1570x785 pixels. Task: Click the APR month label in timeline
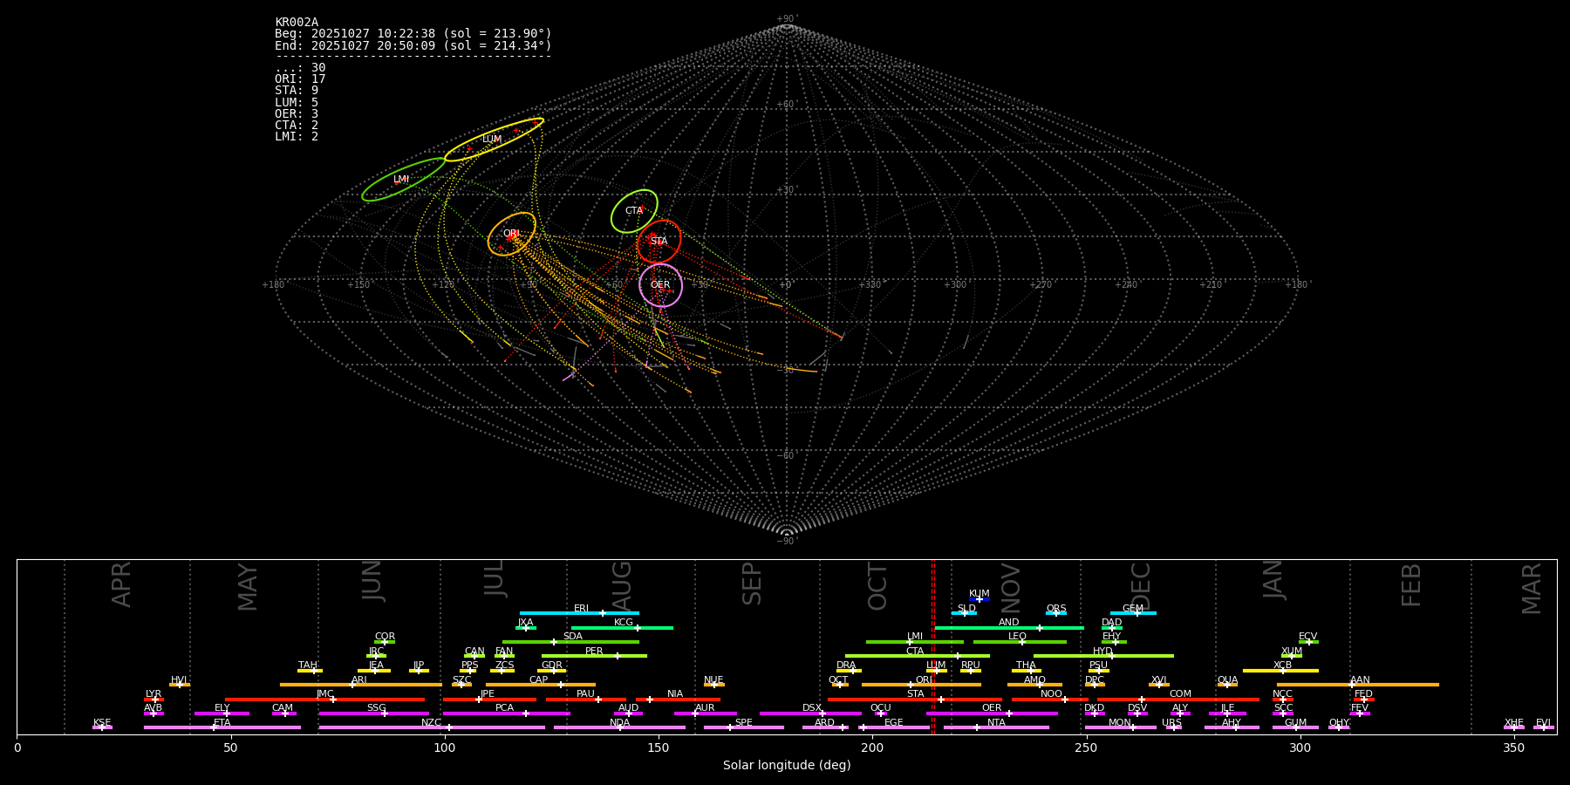point(121,584)
